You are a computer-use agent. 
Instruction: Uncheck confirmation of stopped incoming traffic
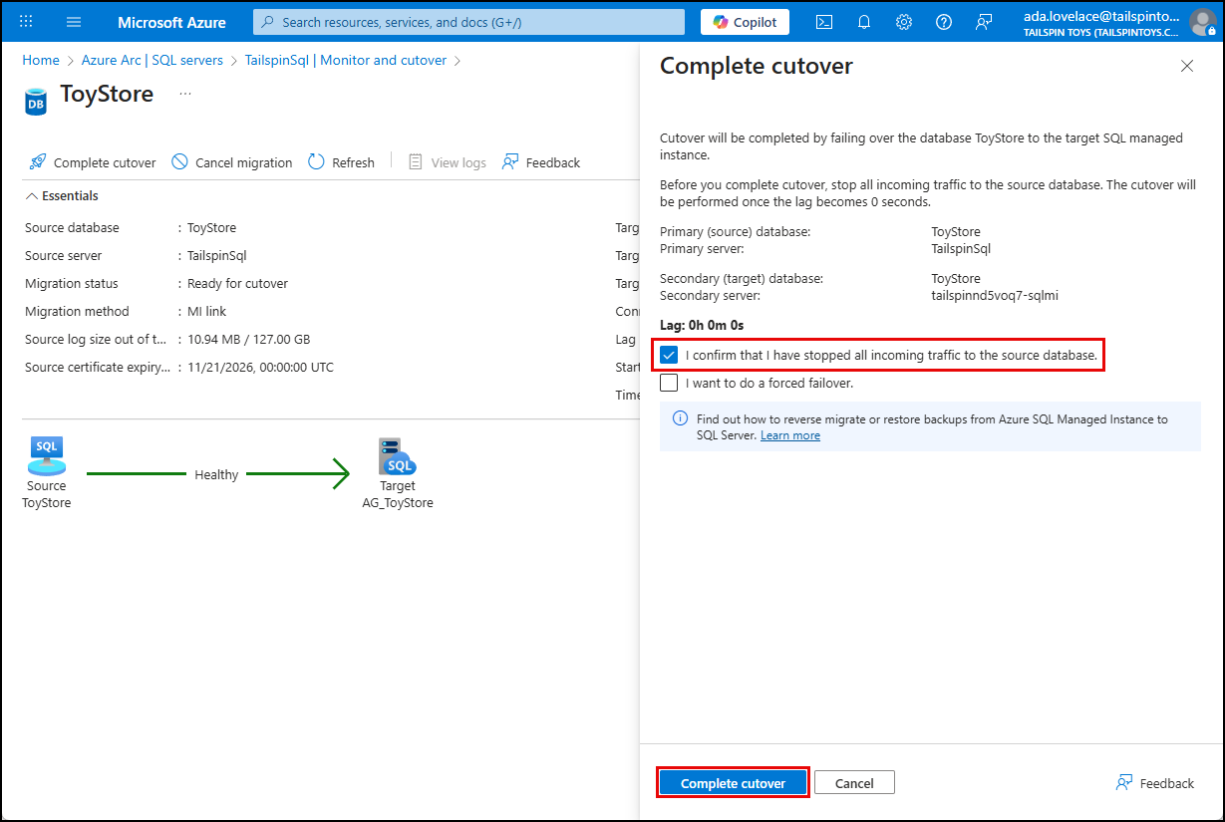669,355
